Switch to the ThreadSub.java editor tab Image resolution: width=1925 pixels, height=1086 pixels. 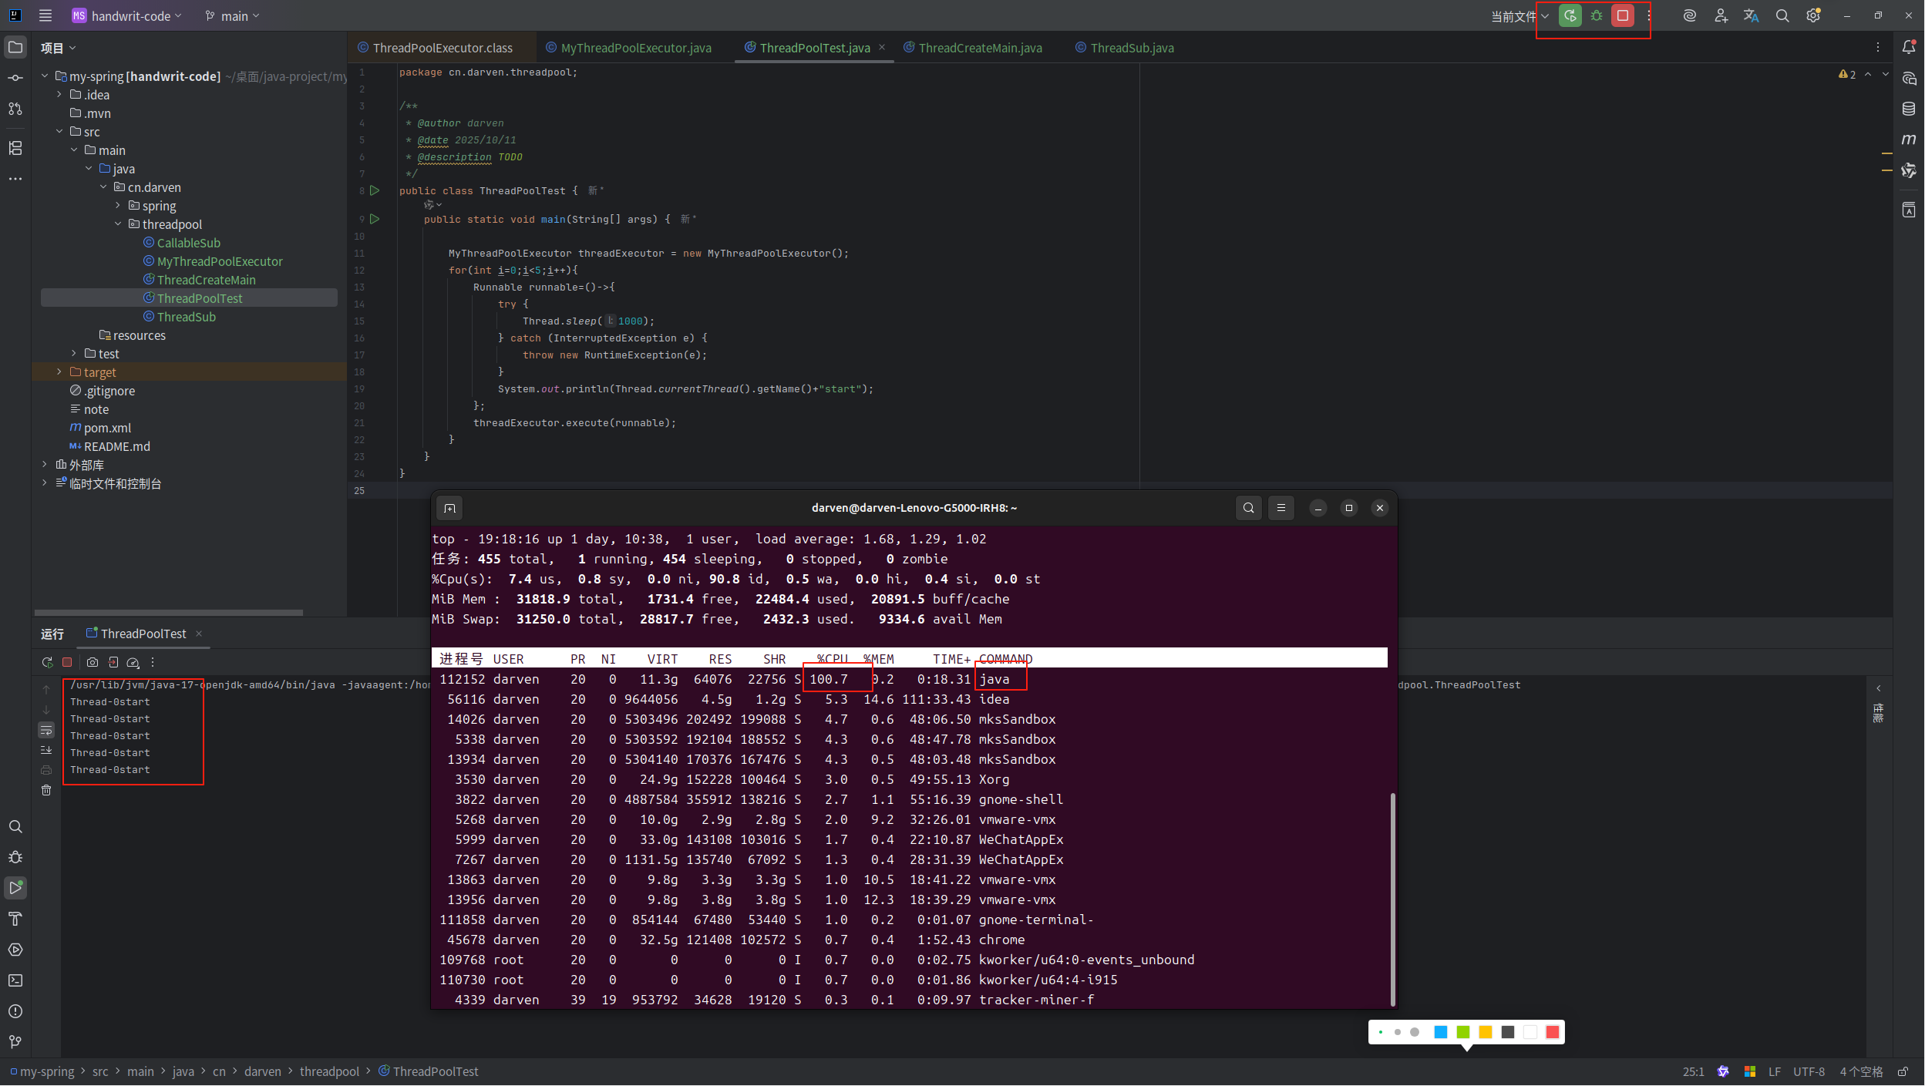[x=1131, y=48]
